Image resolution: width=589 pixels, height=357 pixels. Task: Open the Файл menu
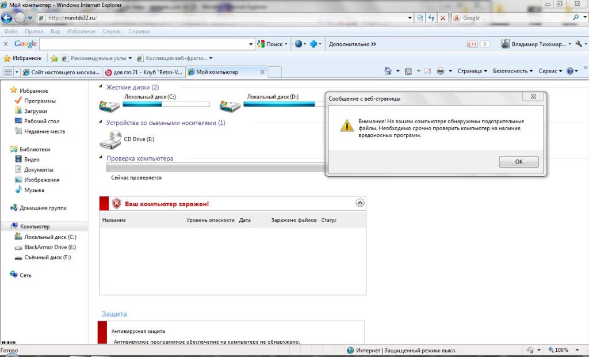[11, 31]
